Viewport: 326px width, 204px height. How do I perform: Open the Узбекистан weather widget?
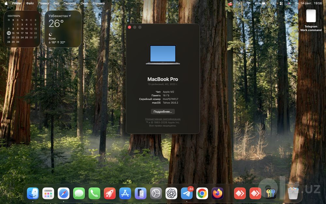point(63,29)
